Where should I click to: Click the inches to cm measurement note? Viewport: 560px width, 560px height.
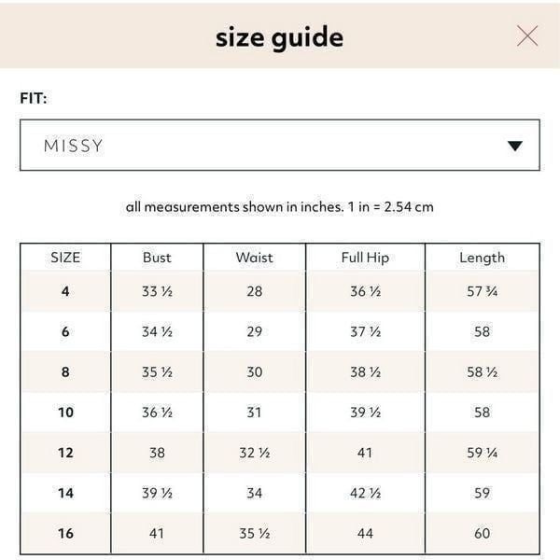280,207
